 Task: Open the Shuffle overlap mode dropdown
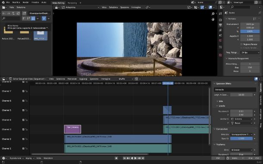tap(125, 79)
